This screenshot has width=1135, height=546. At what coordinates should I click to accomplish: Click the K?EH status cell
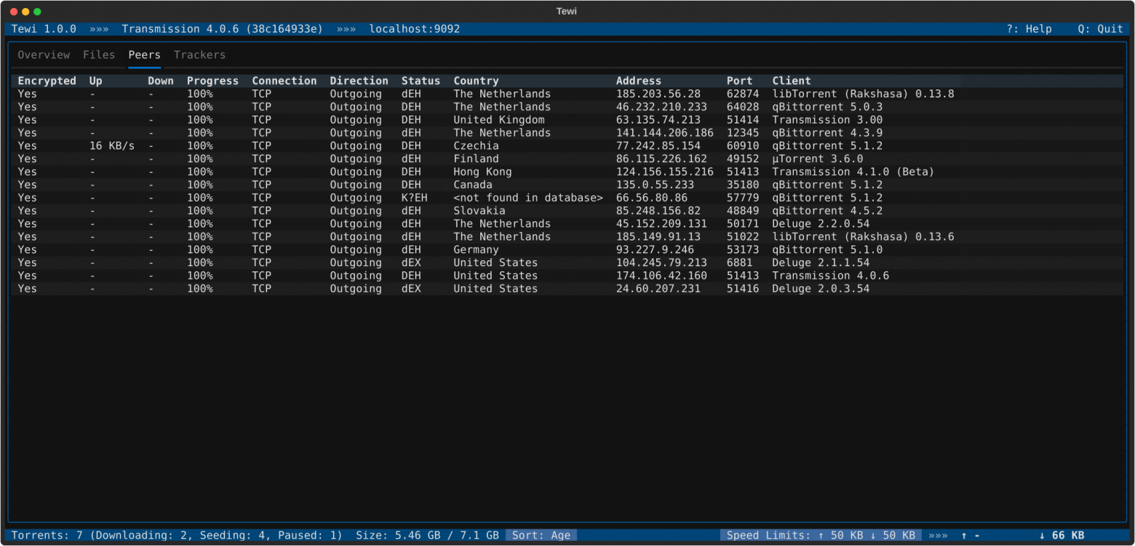pos(414,198)
